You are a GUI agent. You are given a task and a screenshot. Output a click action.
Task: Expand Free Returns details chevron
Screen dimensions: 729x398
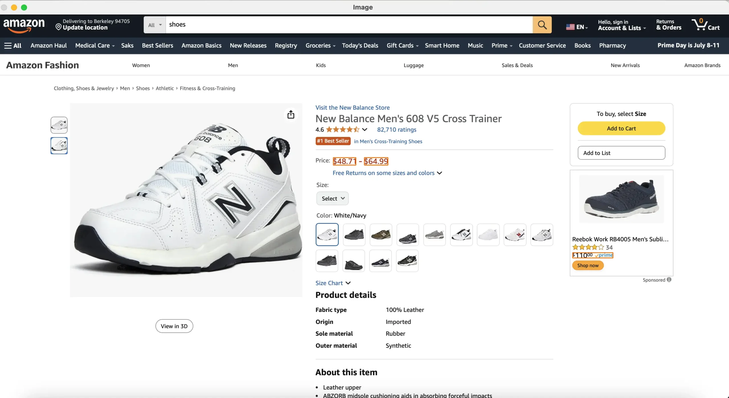pos(440,173)
